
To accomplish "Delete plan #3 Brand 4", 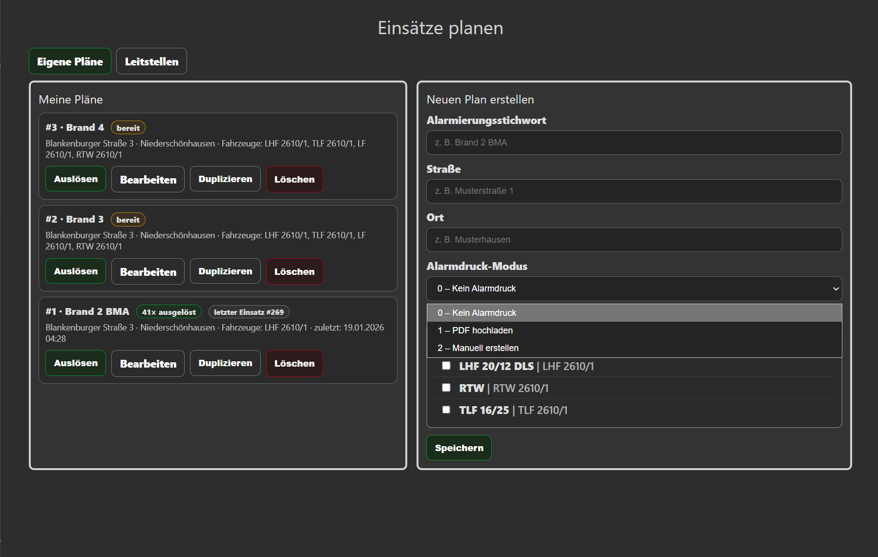I will pyautogui.click(x=294, y=179).
